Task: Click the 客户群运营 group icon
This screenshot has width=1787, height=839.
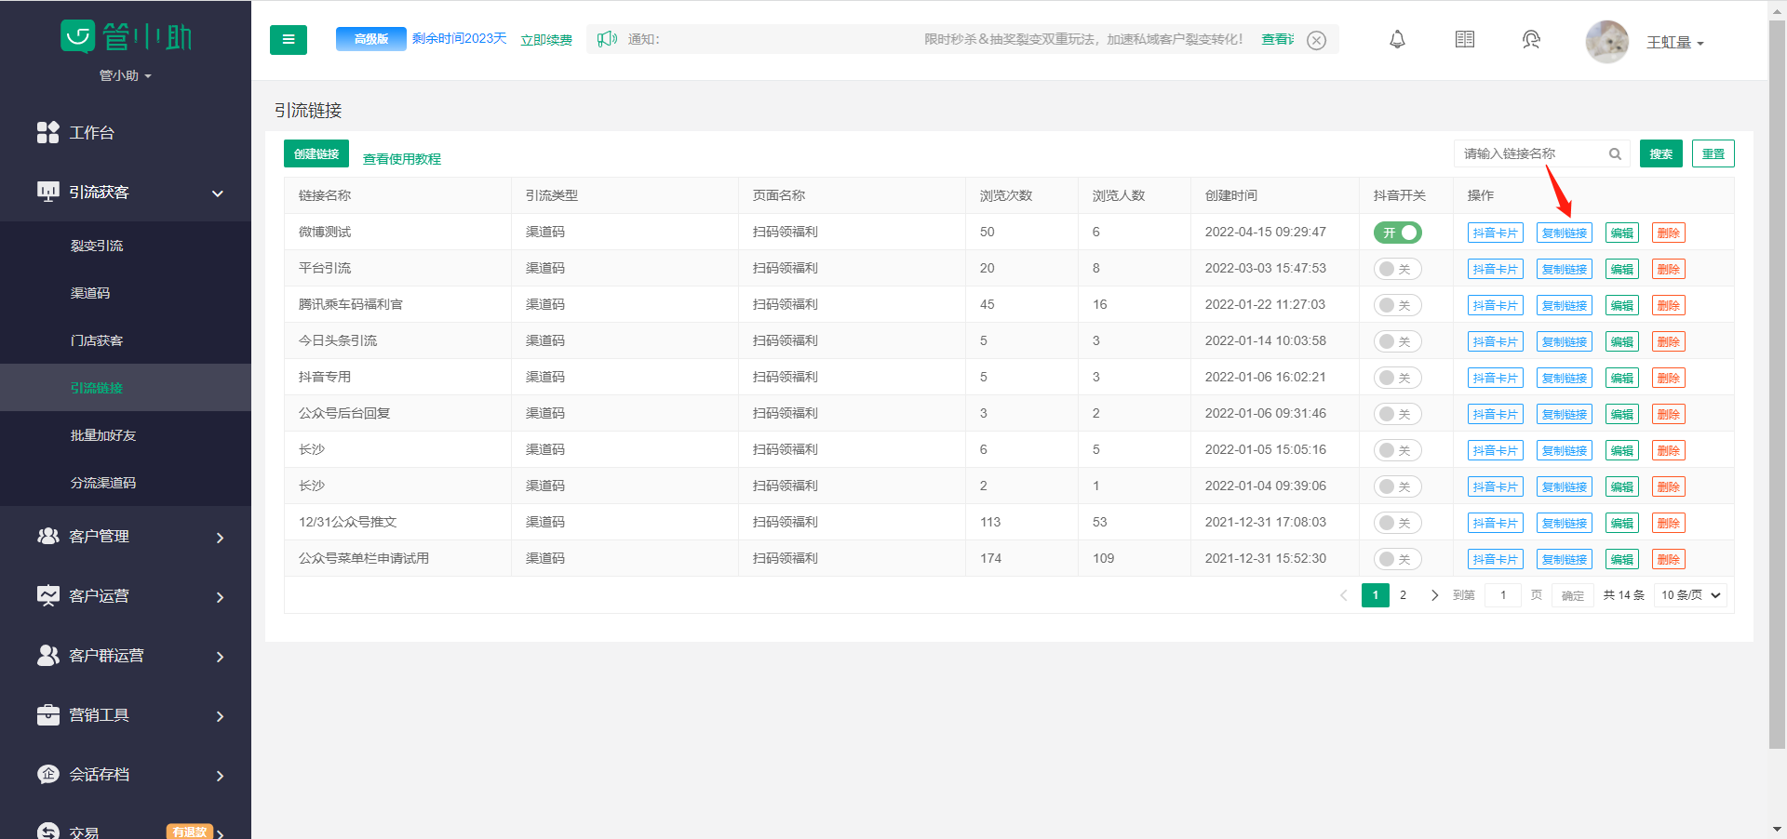Action: tap(47, 655)
